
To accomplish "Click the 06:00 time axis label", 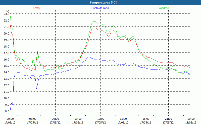I will tap(55, 119).
